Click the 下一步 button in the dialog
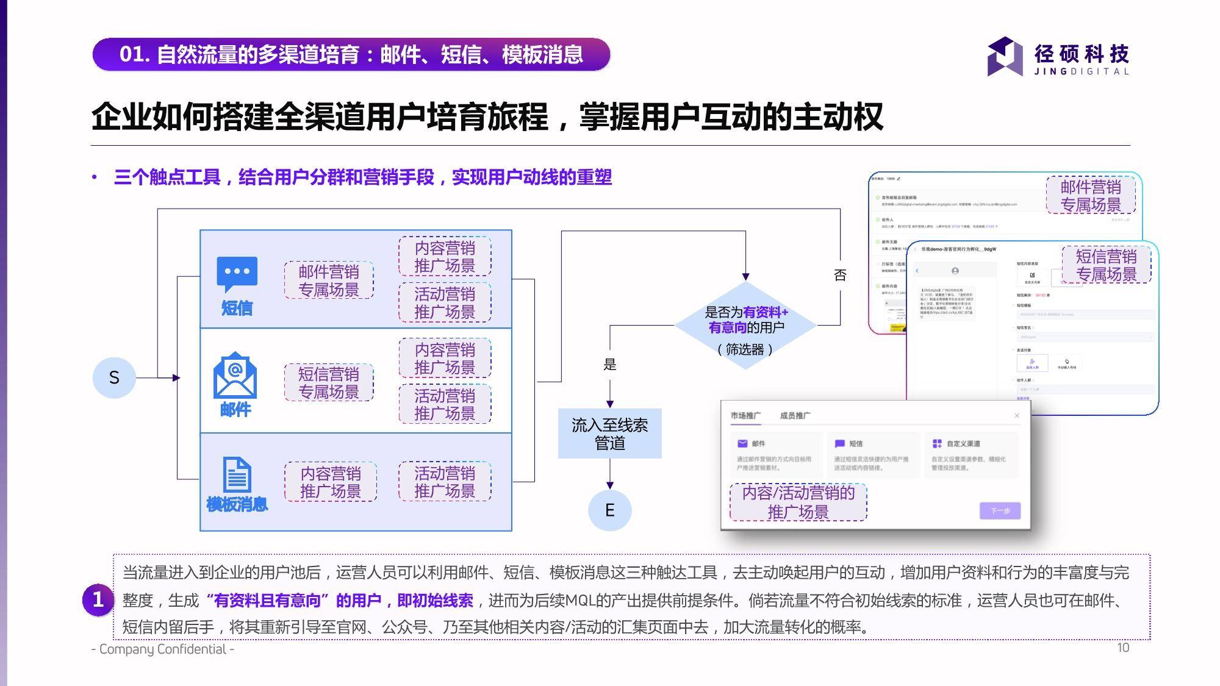The height and width of the screenshot is (686, 1220). [1000, 511]
